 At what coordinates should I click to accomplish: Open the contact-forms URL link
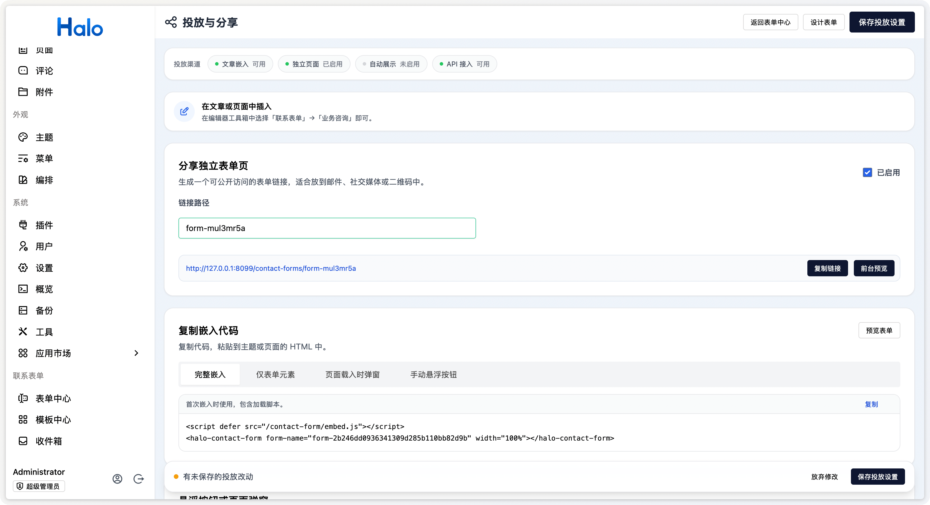pyautogui.click(x=271, y=268)
